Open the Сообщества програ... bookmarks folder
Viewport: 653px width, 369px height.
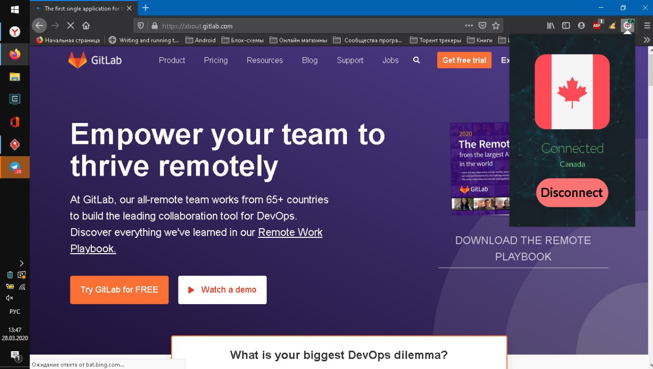[x=368, y=40]
